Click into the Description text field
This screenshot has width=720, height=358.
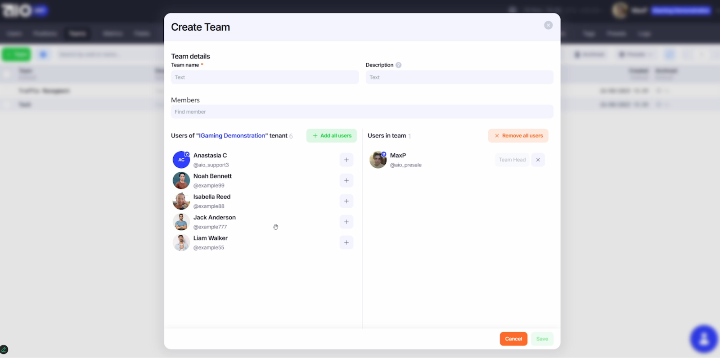pos(459,77)
